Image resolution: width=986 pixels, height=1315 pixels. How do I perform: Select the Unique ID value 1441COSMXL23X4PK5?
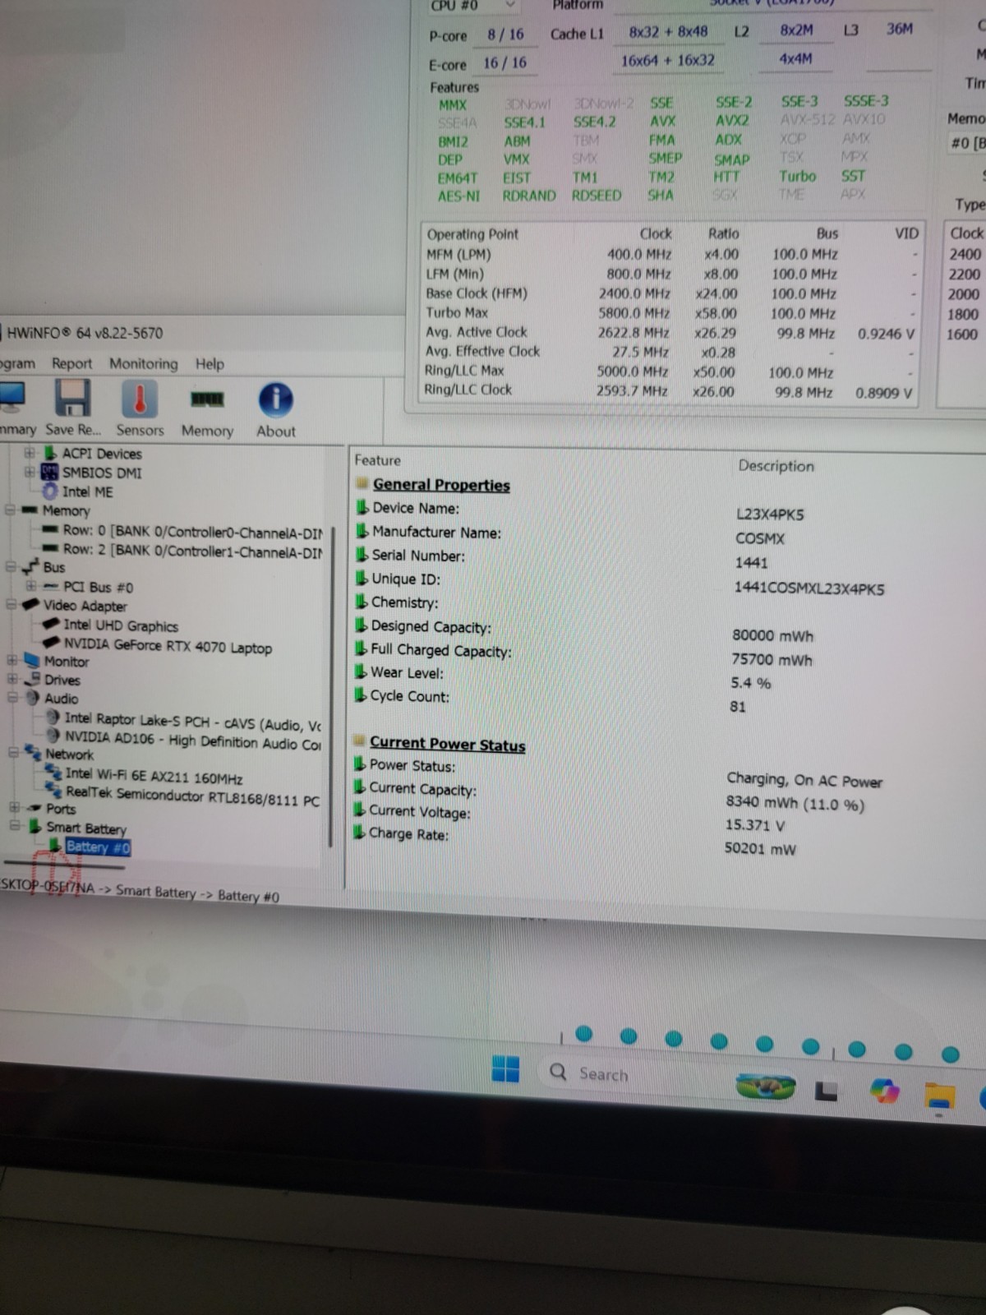click(809, 588)
